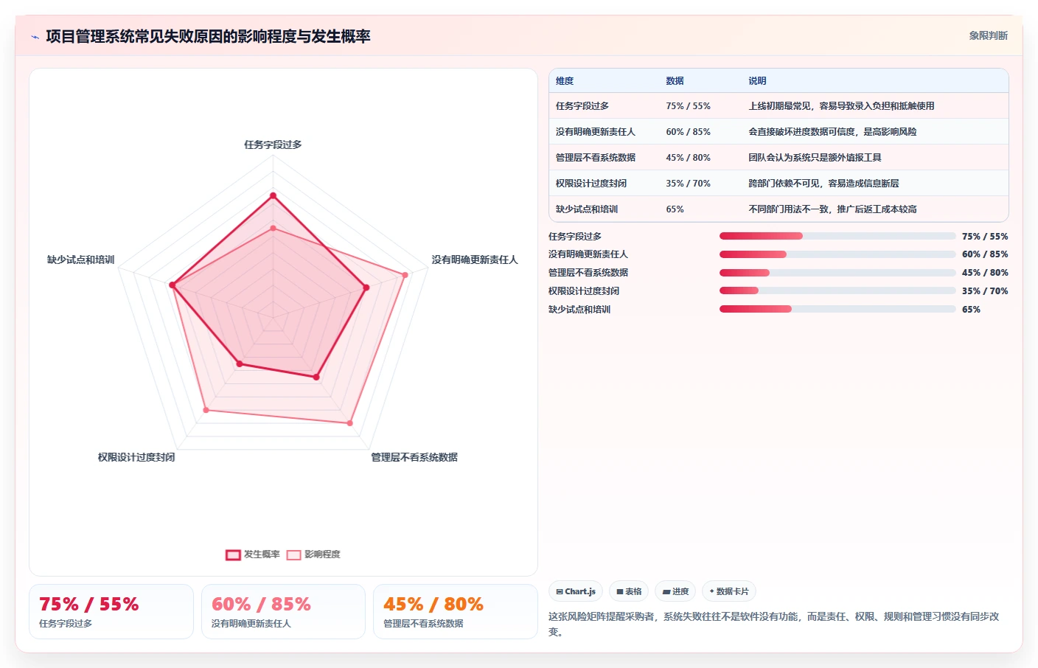Click radar axis label 任务字段过多

(273, 145)
